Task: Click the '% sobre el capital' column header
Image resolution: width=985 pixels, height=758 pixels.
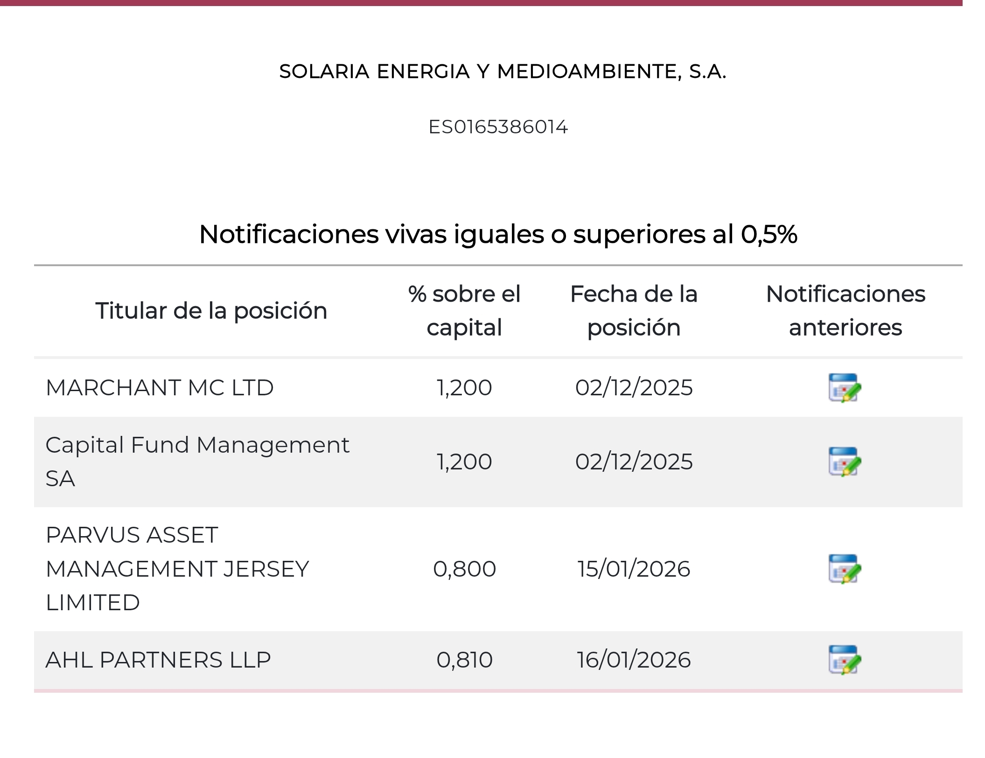Action: coord(464,311)
